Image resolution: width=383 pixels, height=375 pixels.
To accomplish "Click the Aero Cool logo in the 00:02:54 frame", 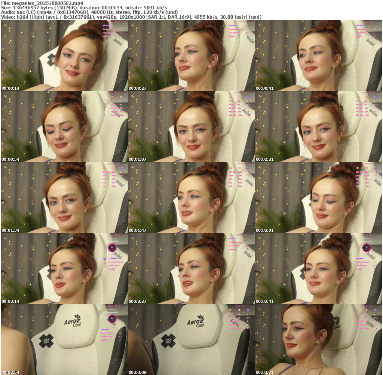I will click(x=72, y=320).
